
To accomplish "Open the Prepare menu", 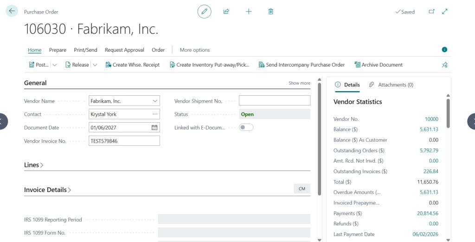I will [58, 50].
